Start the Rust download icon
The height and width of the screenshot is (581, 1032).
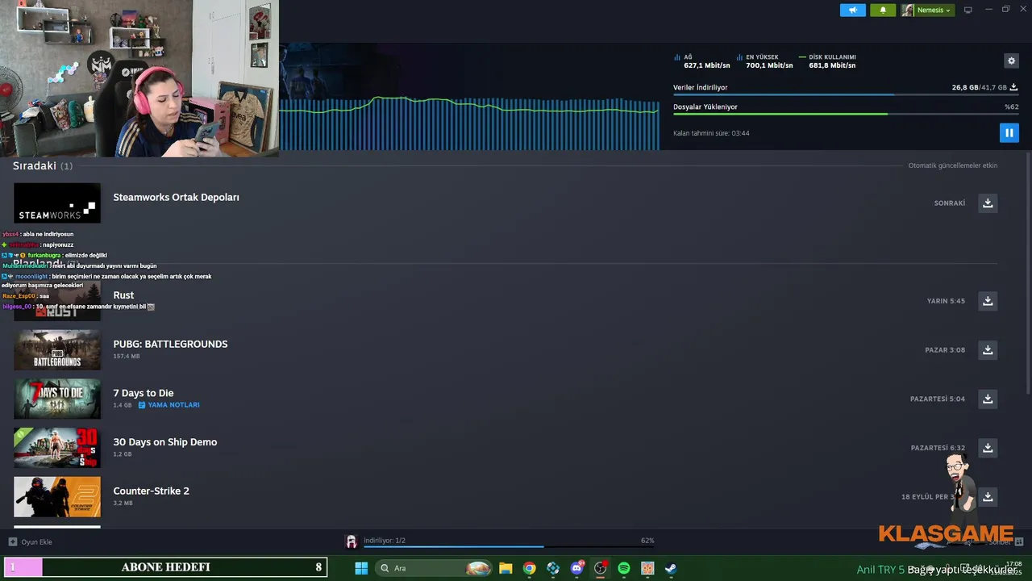click(x=988, y=301)
